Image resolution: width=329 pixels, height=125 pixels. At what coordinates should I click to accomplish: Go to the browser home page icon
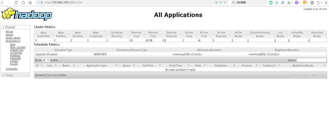23,2
